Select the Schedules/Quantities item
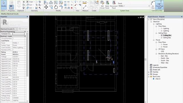This screenshot has height=103, width=183. (x=160, y=68)
